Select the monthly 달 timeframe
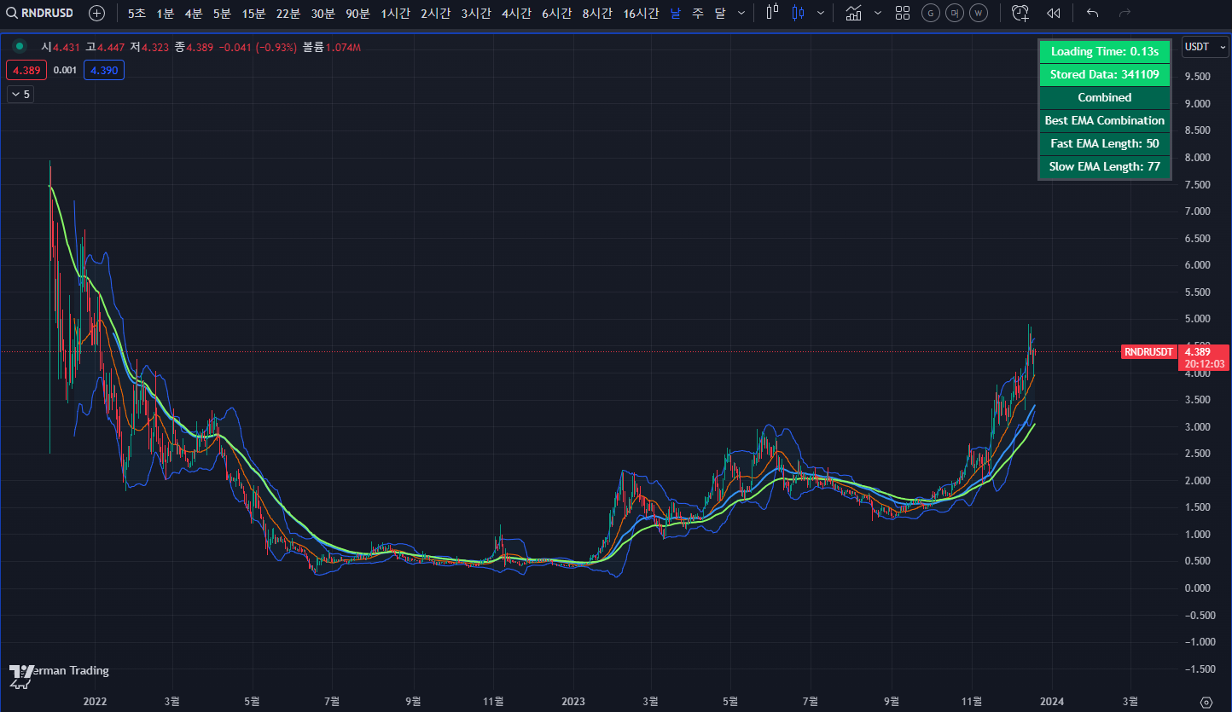Screen dimensions: 1232x712 pos(720,13)
